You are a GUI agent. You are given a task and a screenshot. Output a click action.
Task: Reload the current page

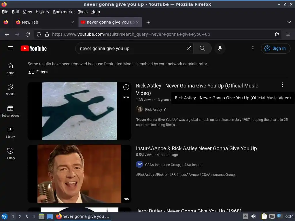[28, 35]
